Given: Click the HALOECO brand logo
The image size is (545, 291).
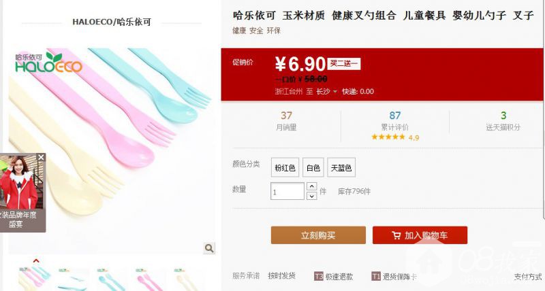Looking at the screenshot, I should [x=48, y=63].
